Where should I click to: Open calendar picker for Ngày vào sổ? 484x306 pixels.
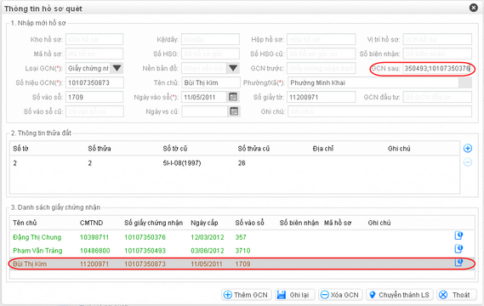coord(233,97)
